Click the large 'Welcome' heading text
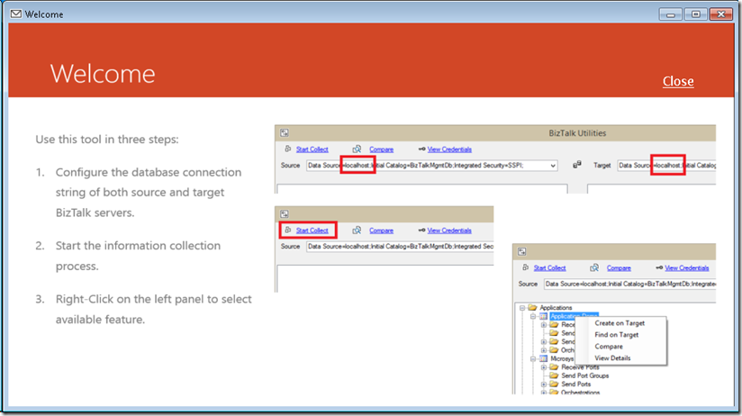 [x=103, y=75]
